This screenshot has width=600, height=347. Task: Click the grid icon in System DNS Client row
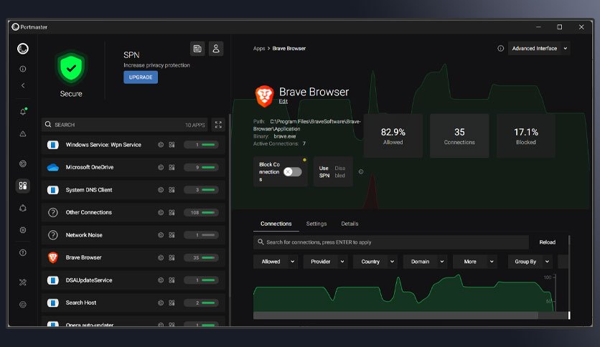(x=172, y=189)
